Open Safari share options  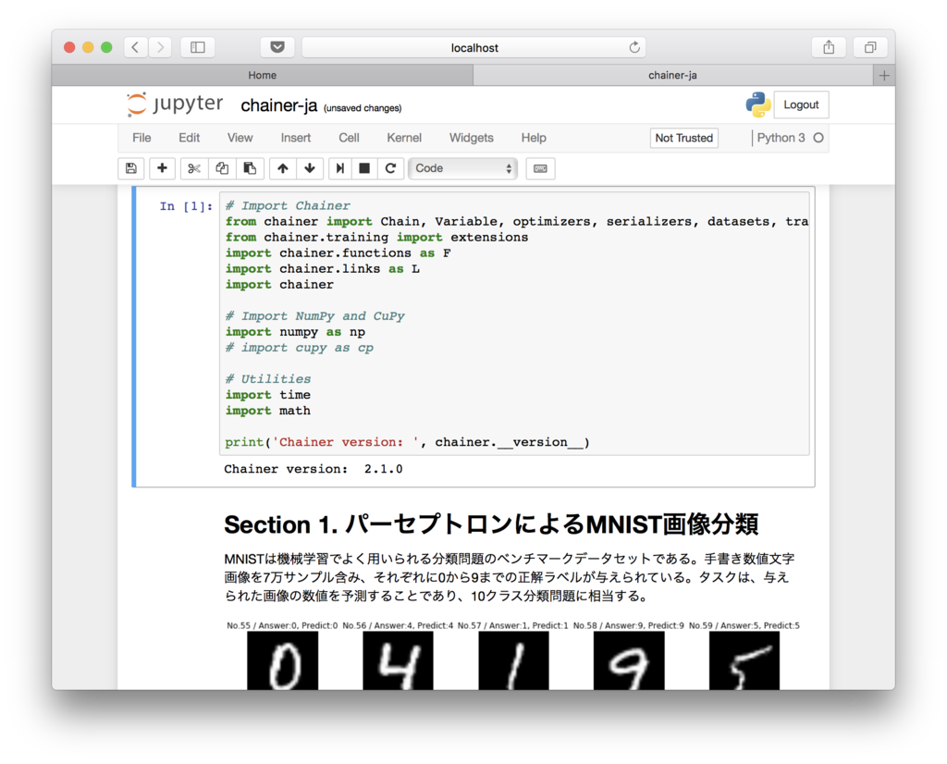click(829, 46)
